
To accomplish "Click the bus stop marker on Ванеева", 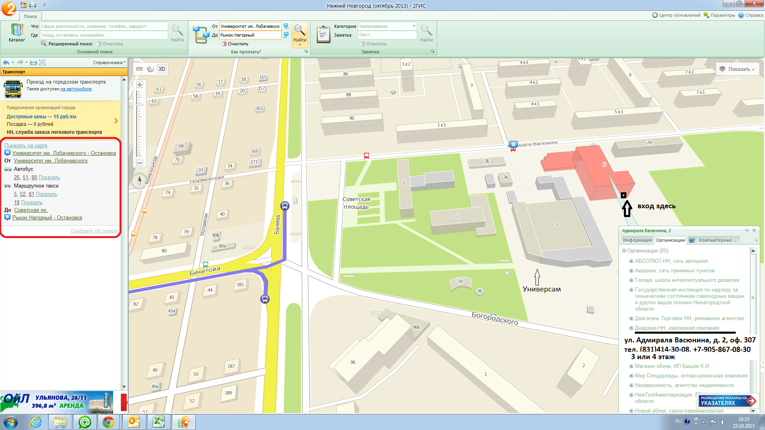I will pos(284,205).
